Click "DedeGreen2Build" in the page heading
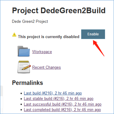The height and width of the screenshot is (114, 114). [73, 10]
